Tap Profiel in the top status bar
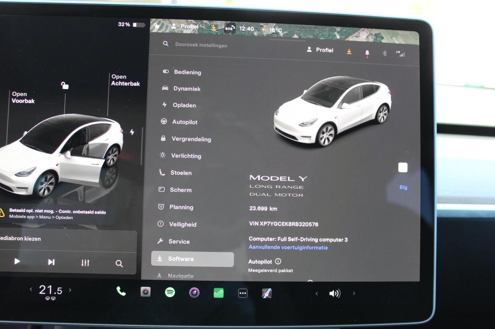 [x=185, y=26]
